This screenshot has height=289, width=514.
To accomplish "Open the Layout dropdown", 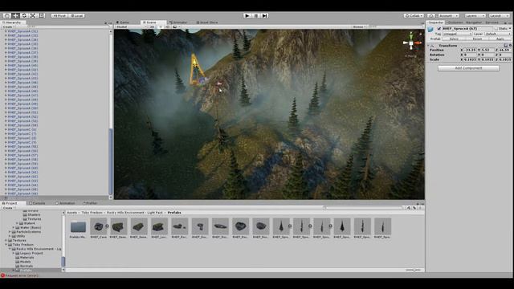I will [x=499, y=15].
